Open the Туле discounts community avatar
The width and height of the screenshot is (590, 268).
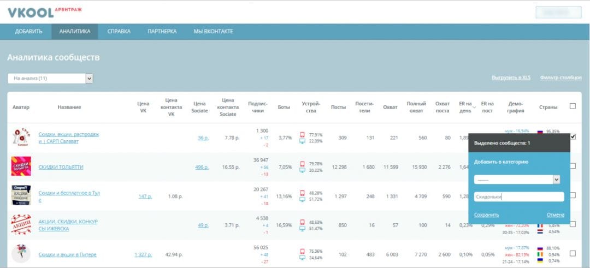coord(21,195)
